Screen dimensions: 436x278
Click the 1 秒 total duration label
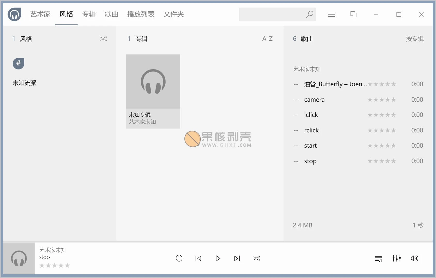[x=418, y=225]
